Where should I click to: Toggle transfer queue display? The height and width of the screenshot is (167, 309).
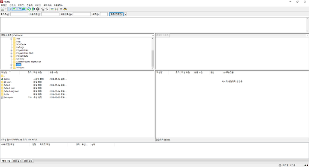point(24,9)
